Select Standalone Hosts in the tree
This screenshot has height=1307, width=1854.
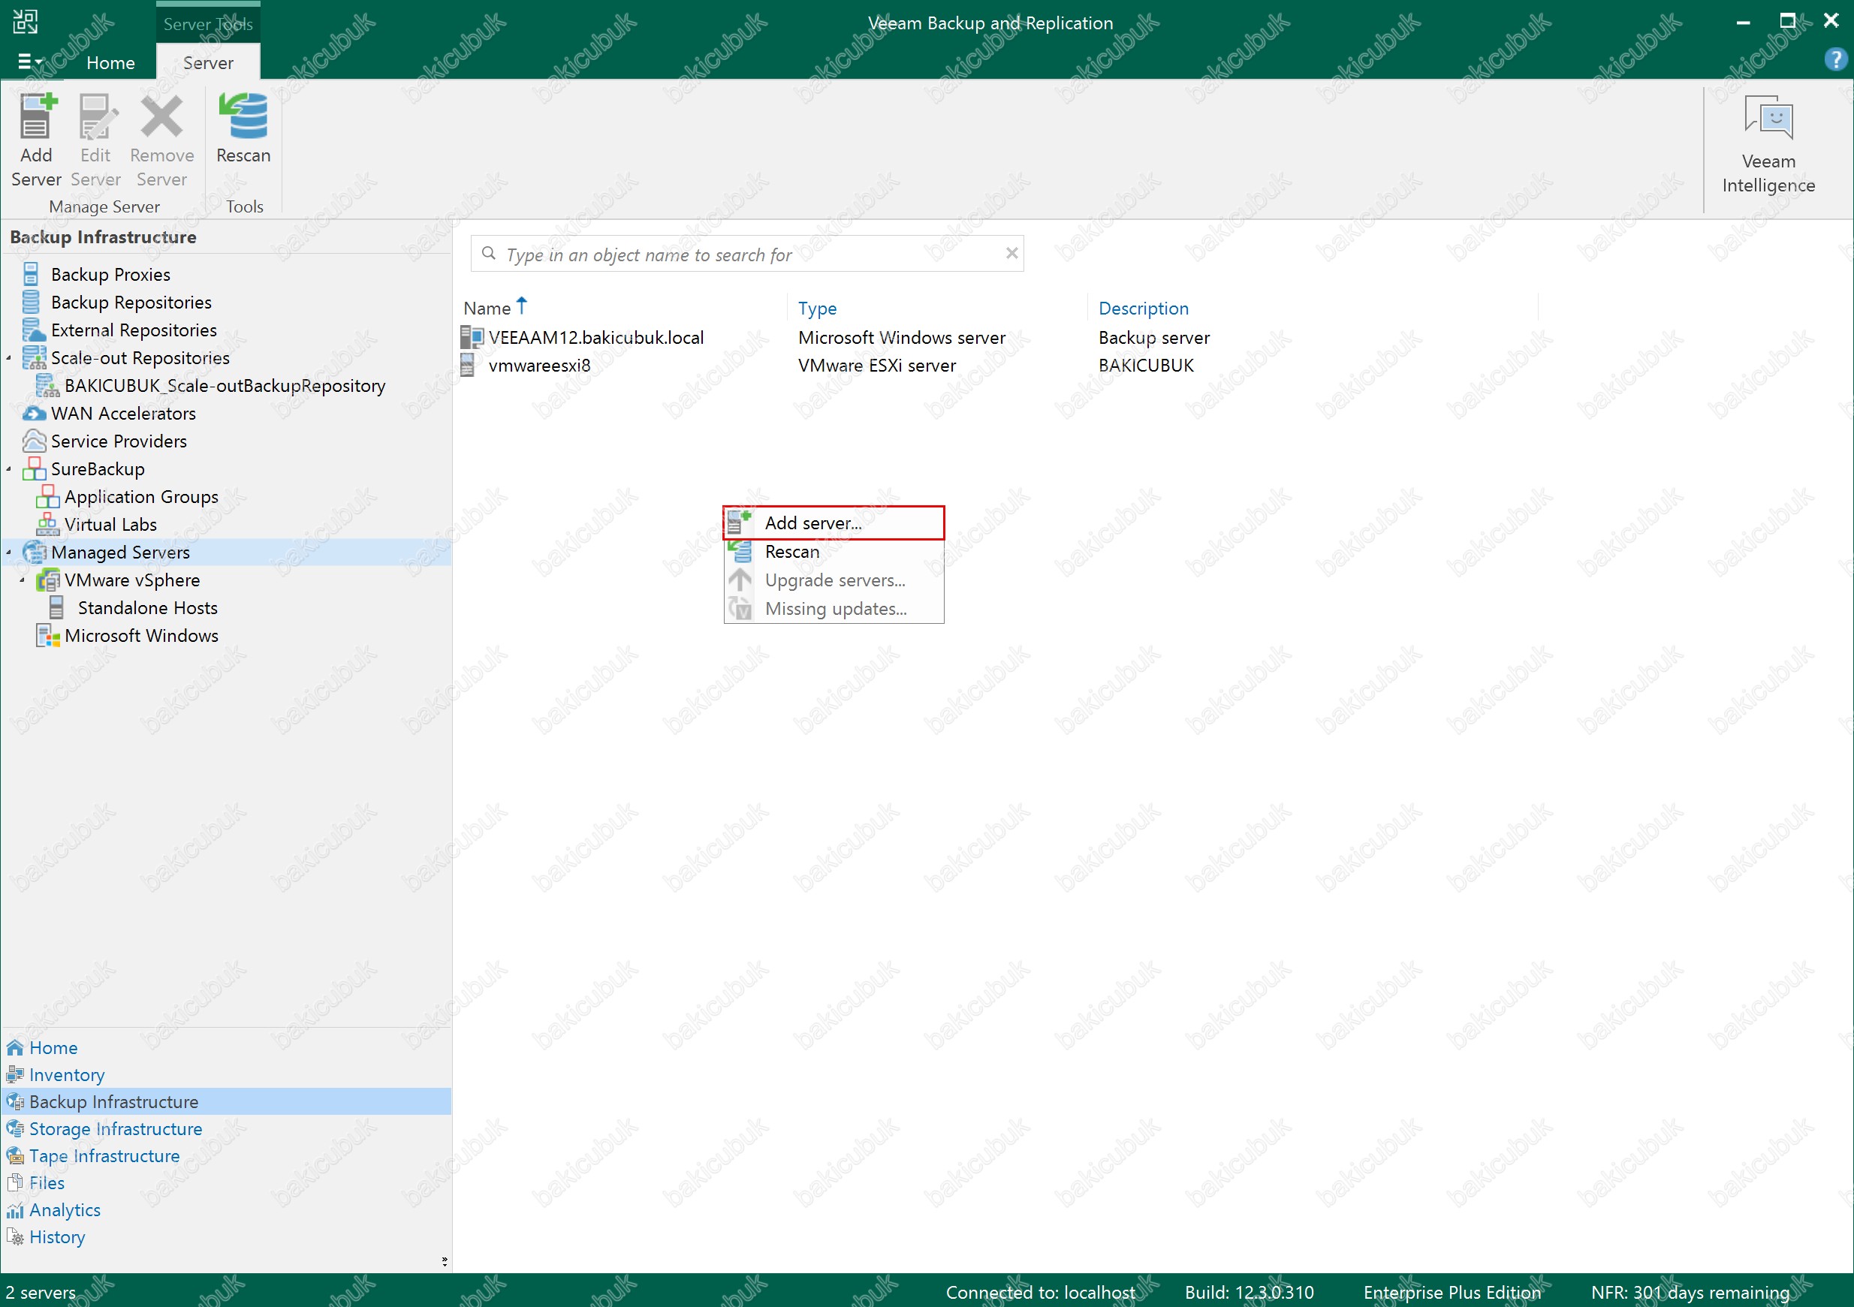(148, 608)
